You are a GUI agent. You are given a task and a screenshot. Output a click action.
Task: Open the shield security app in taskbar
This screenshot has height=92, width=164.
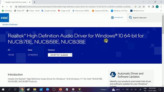(x=73, y=89)
